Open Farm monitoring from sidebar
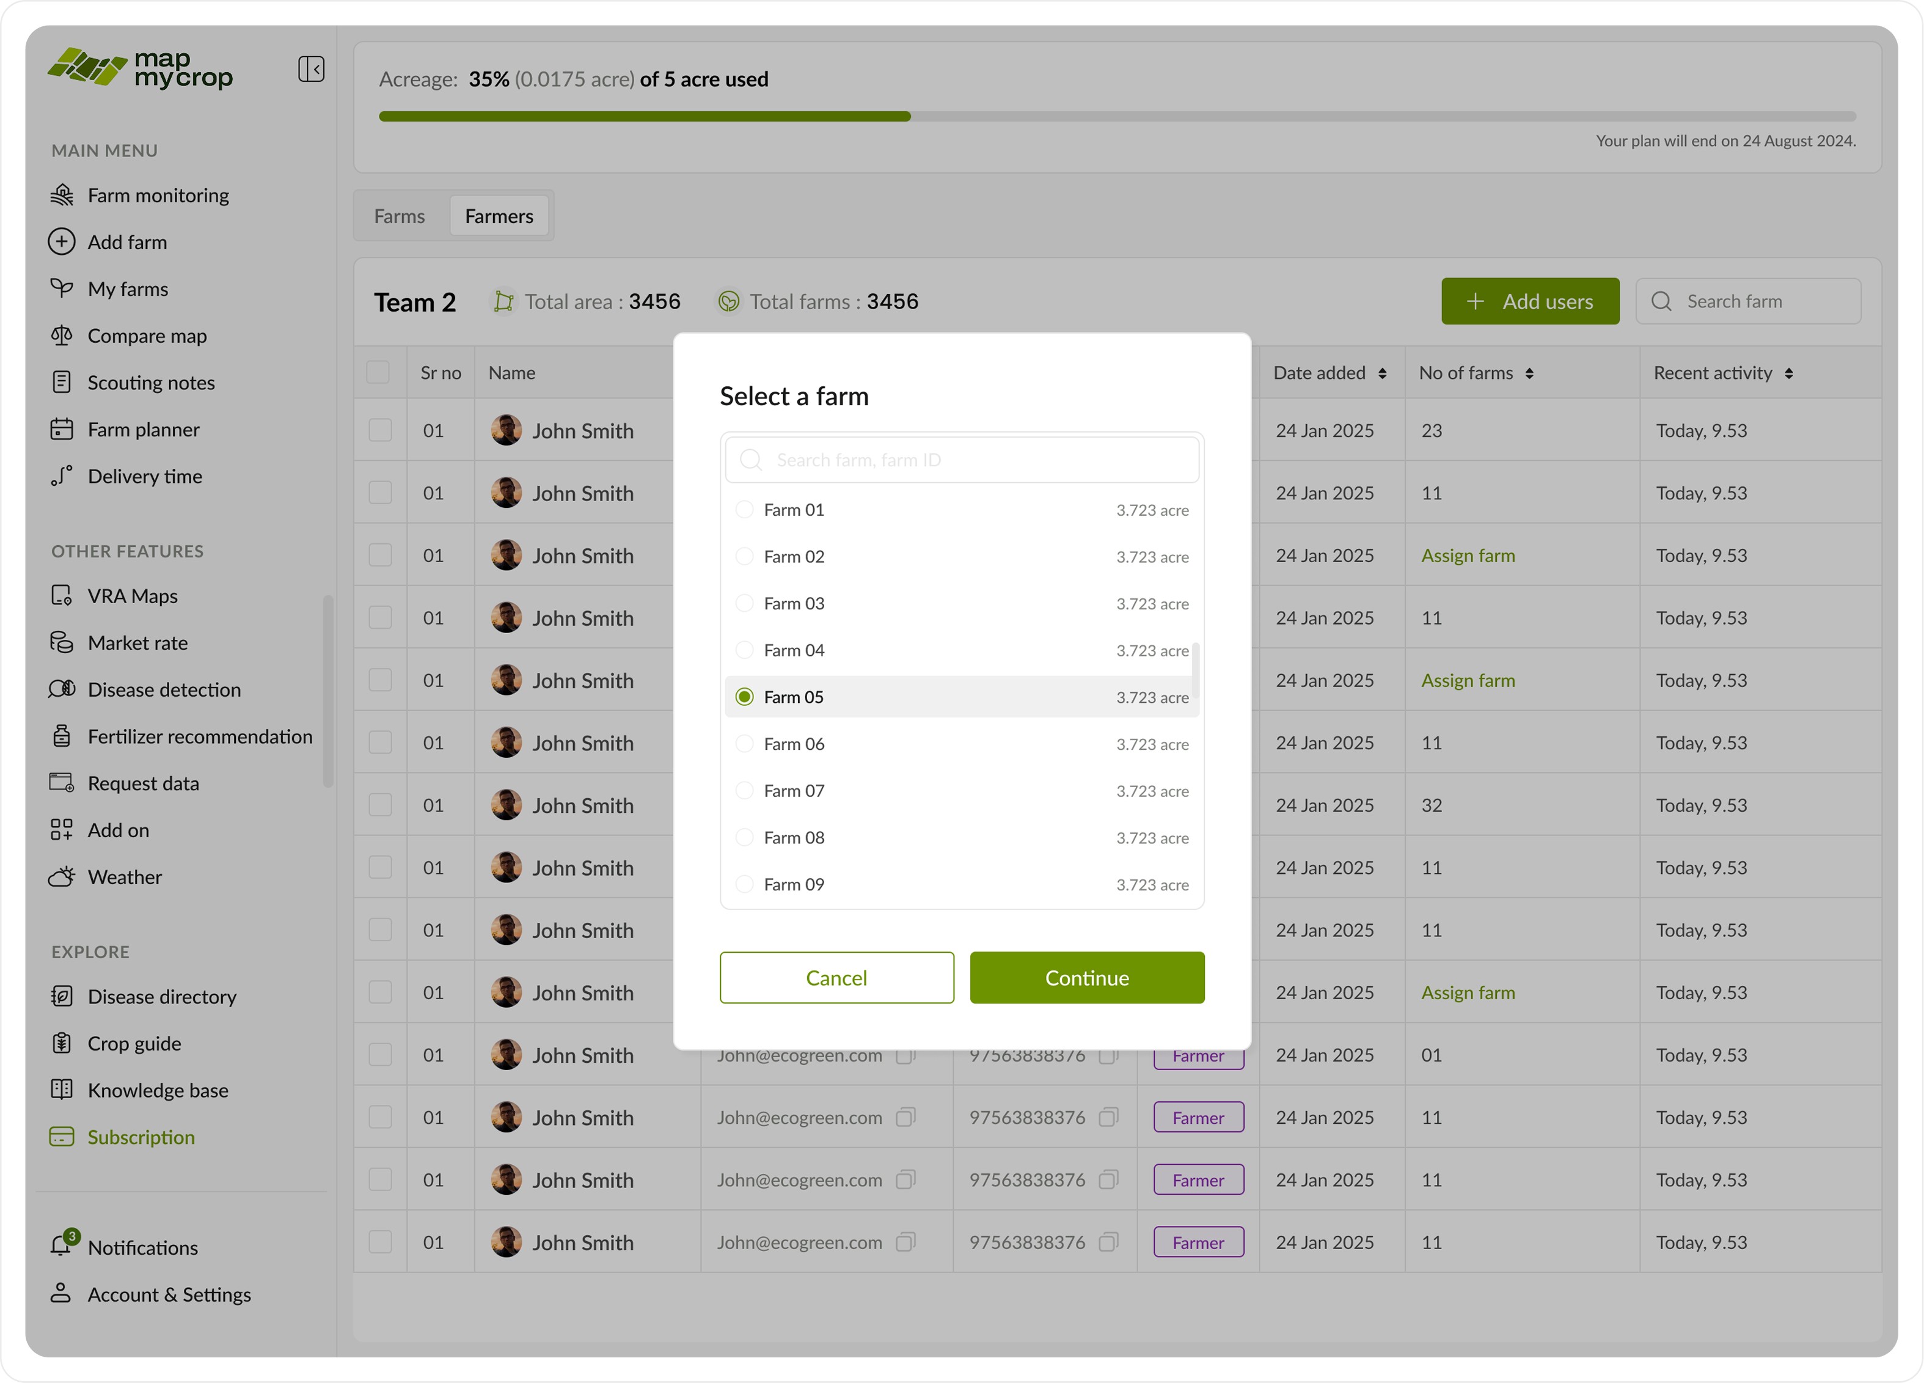This screenshot has height=1383, width=1924. pyautogui.click(x=158, y=195)
